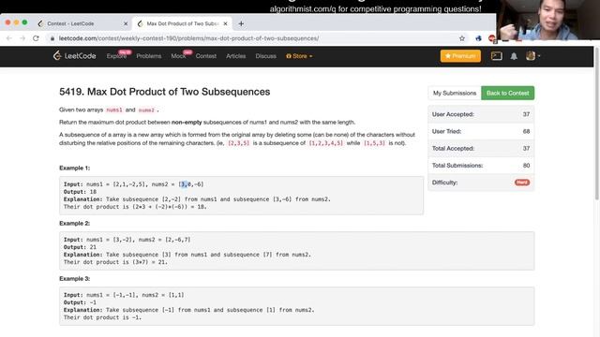Screen dimensions: 600x337
Task: Reload the page with the refresh icon
Action: (x=36, y=38)
